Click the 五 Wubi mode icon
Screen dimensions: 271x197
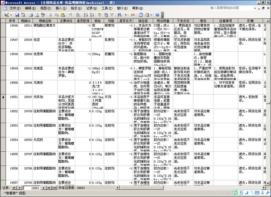[x=241, y=193]
